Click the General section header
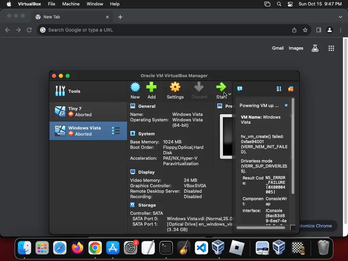This screenshot has width=348, height=261. [x=147, y=106]
